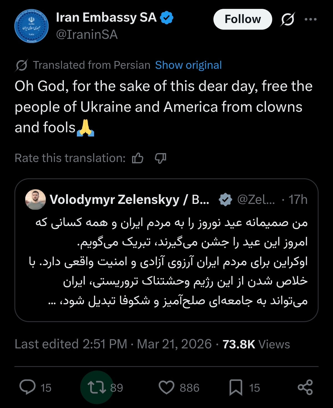Click the blue verified badge on Iran Embassy
This screenshot has height=408, width=333.
(167, 17)
